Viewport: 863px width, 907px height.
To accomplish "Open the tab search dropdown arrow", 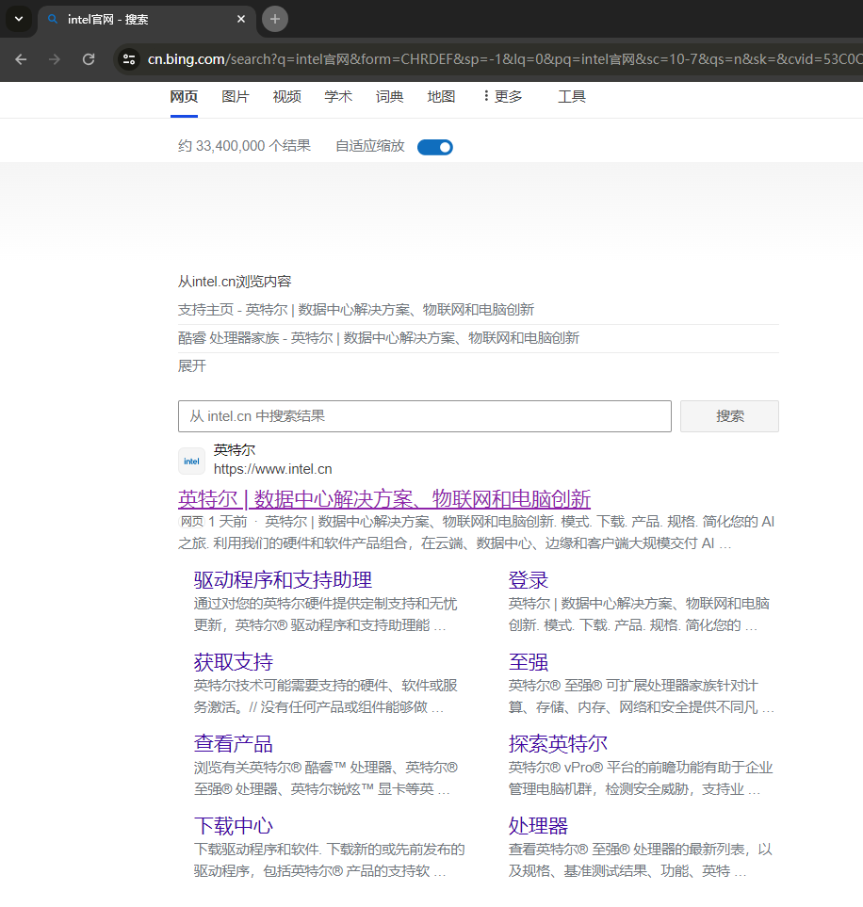I will pyautogui.click(x=19, y=19).
